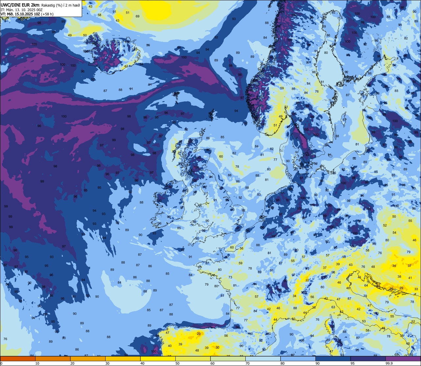Viewport: 421px width, 366px height.
Task: Click the medium blue 90–95 legend swatch
Action: coord(333,359)
